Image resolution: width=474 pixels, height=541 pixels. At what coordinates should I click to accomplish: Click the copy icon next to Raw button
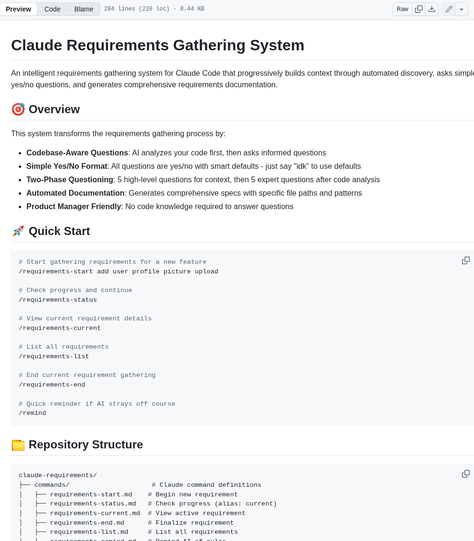(418, 9)
